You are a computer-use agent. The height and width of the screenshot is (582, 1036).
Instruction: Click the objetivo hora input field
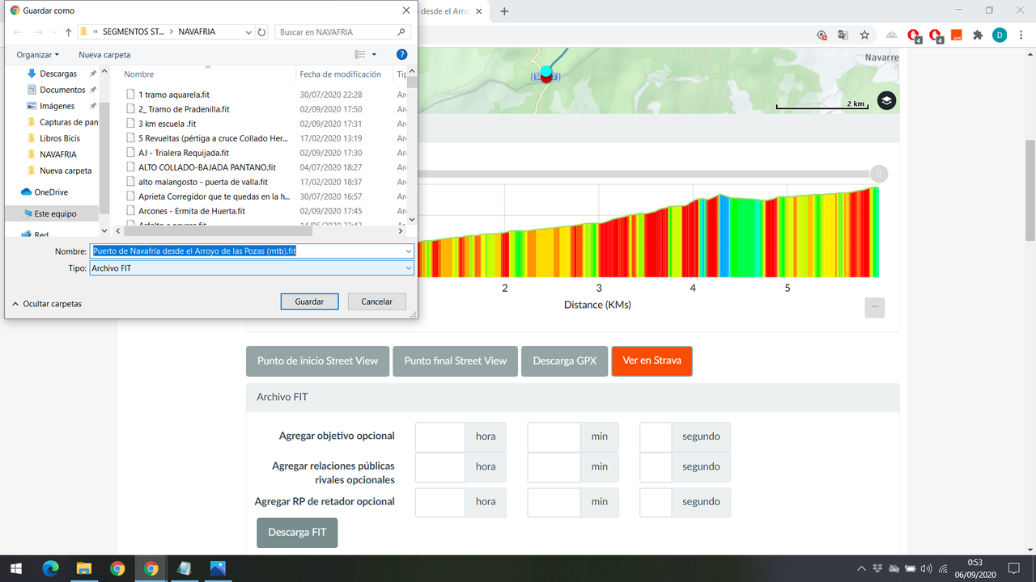coord(440,436)
